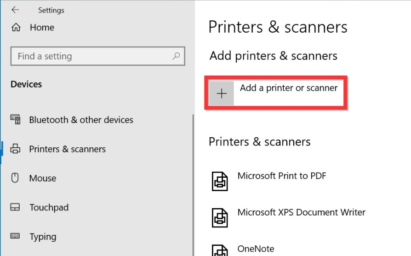This screenshot has height=256, width=411.
Task: Click the Touchpad icon in the sidebar
Action: pos(15,207)
